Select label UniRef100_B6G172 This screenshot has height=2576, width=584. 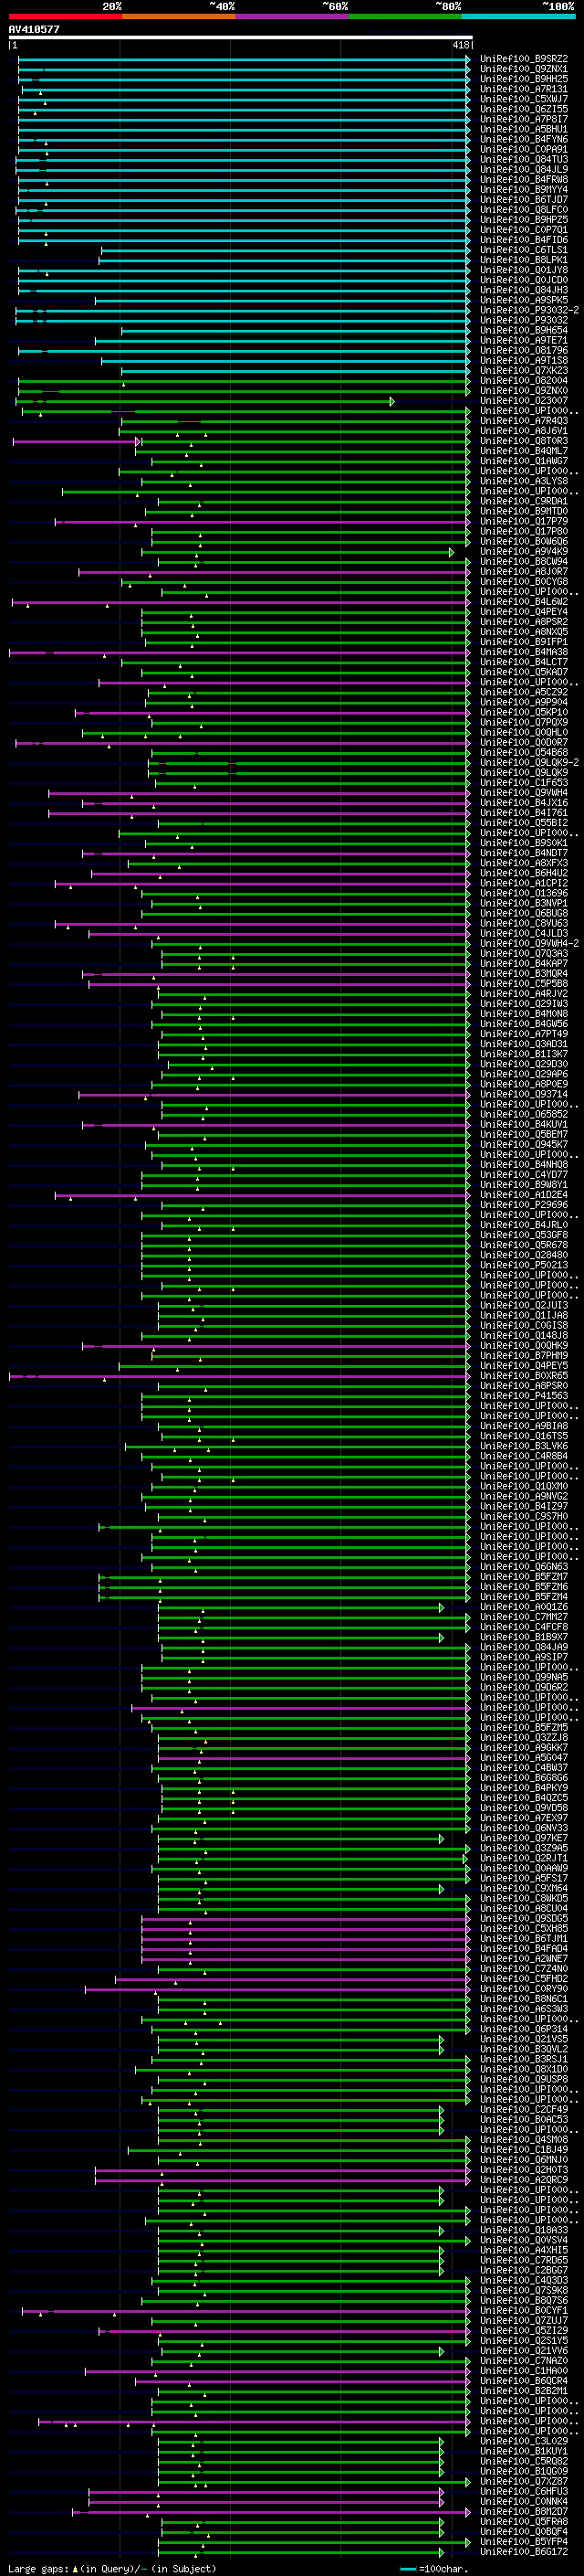(x=524, y=2551)
